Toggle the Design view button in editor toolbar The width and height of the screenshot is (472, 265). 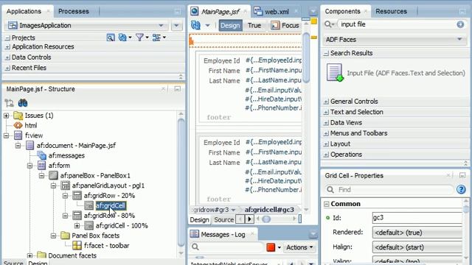[230, 26]
